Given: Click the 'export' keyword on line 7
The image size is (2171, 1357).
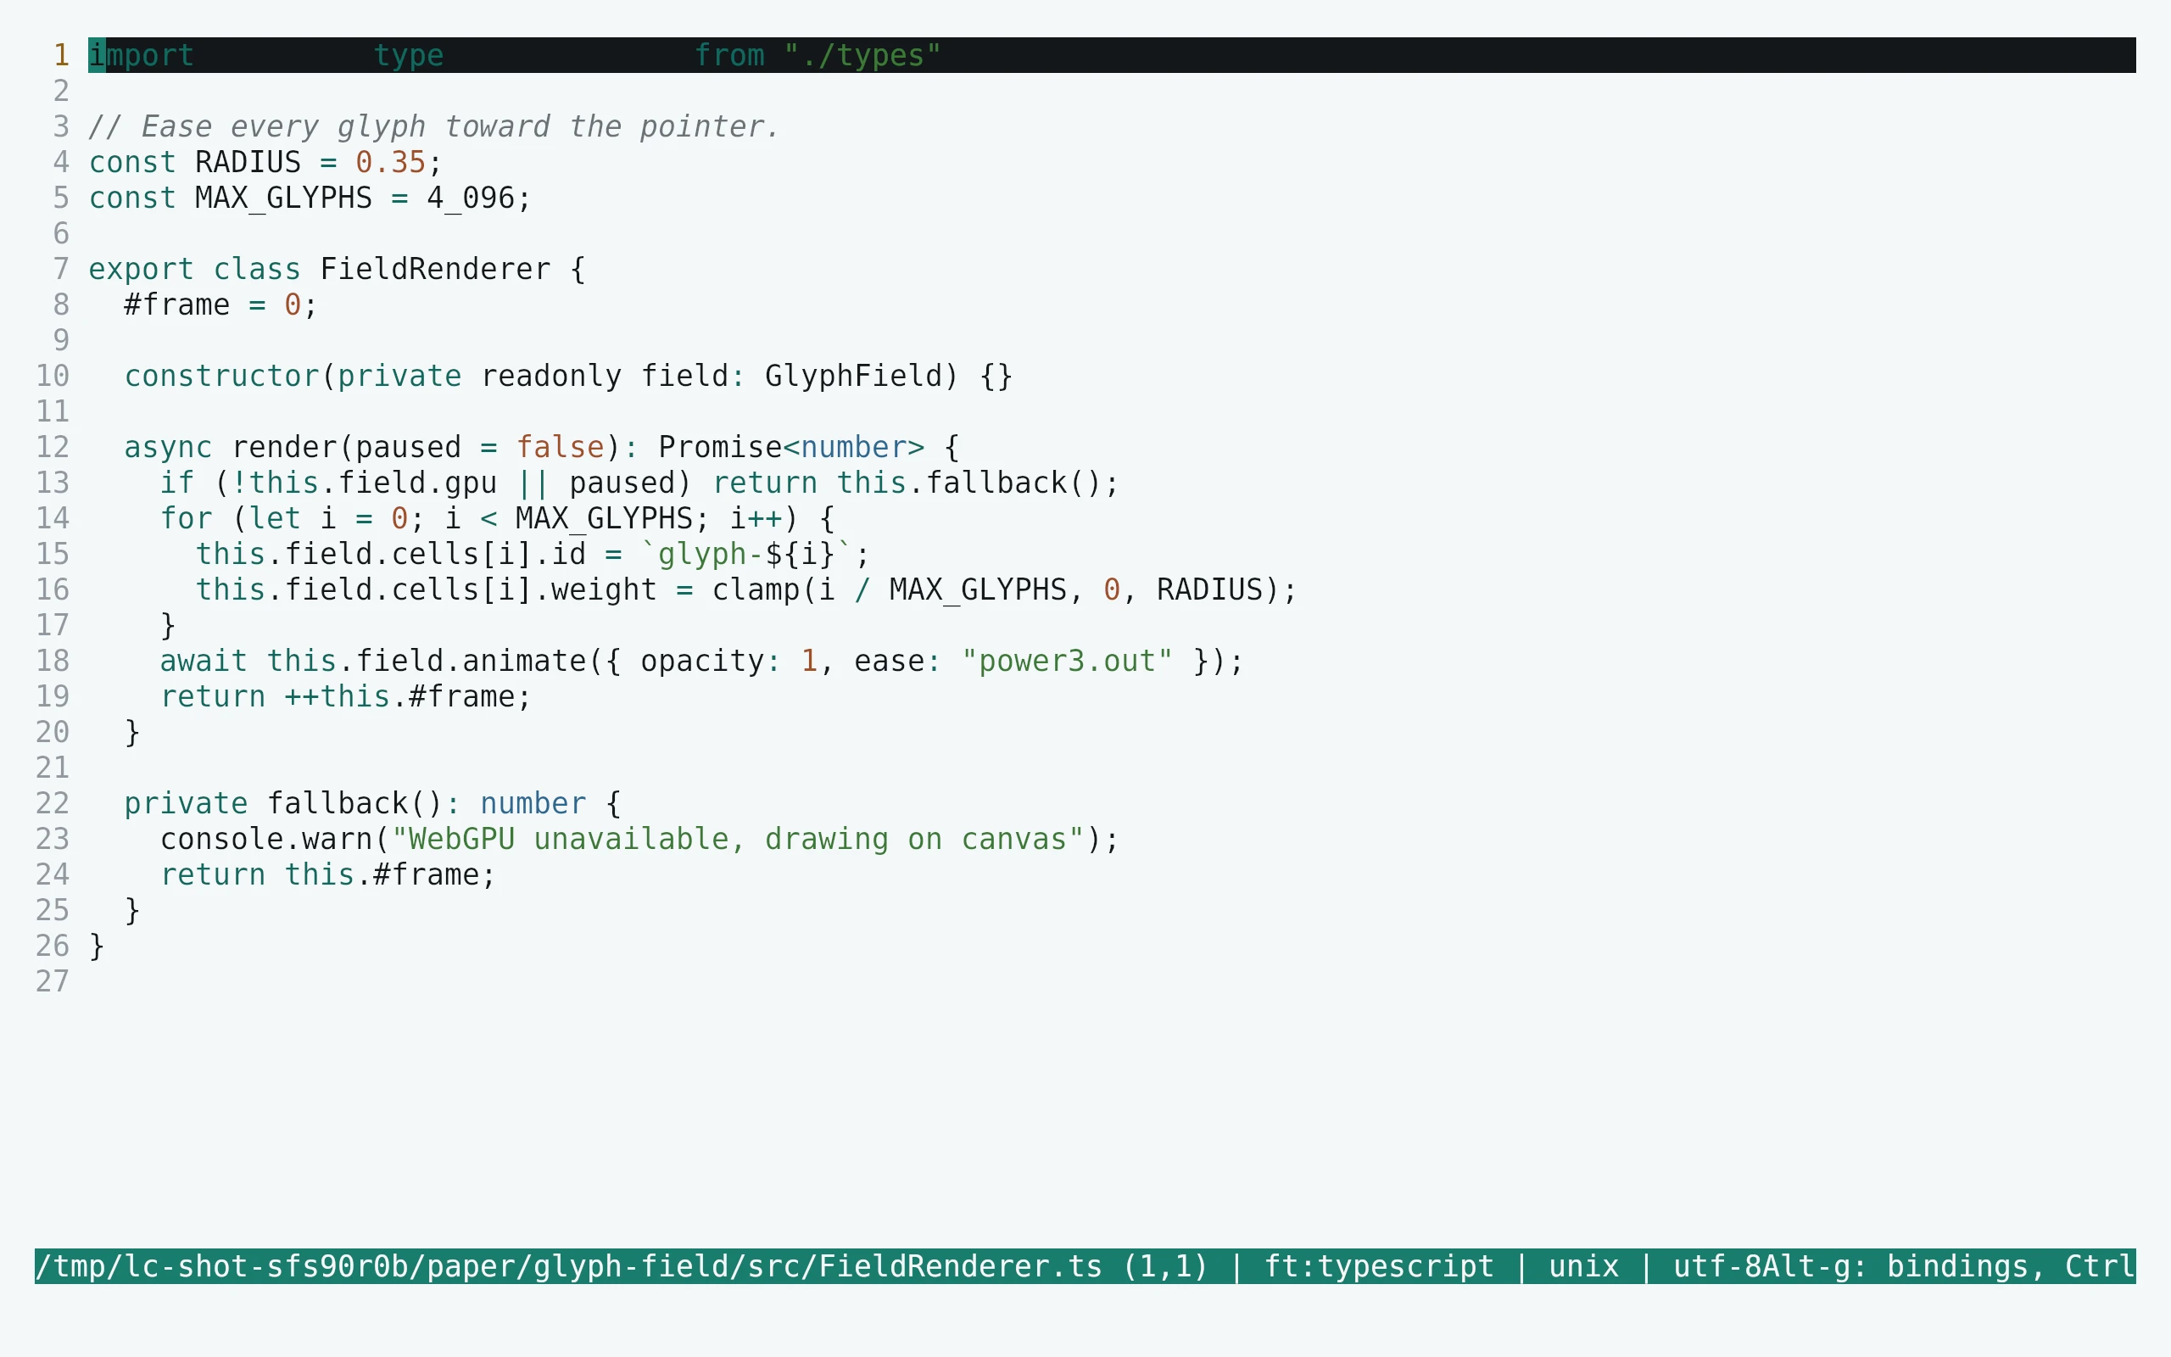Looking at the screenshot, I should [x=142, y=269].
